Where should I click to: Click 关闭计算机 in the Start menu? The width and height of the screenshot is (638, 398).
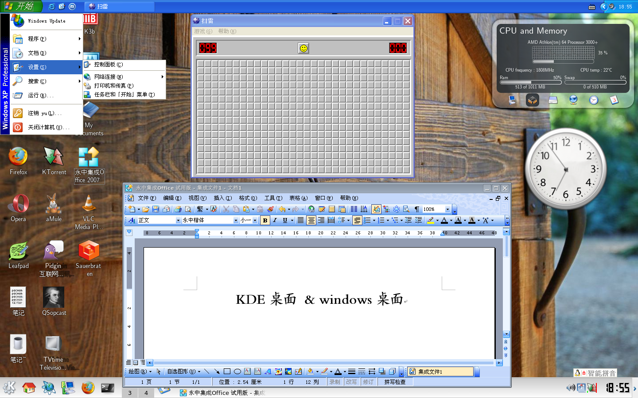pyautogui.click(x=47, y=127)
